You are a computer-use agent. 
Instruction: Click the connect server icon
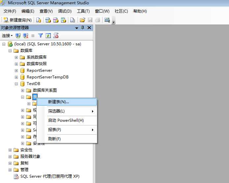pos(18,36)
